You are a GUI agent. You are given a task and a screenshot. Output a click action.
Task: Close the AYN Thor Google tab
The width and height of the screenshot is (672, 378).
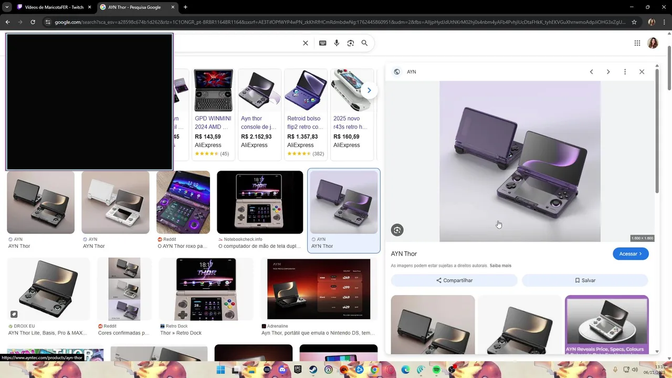point(173,7)
